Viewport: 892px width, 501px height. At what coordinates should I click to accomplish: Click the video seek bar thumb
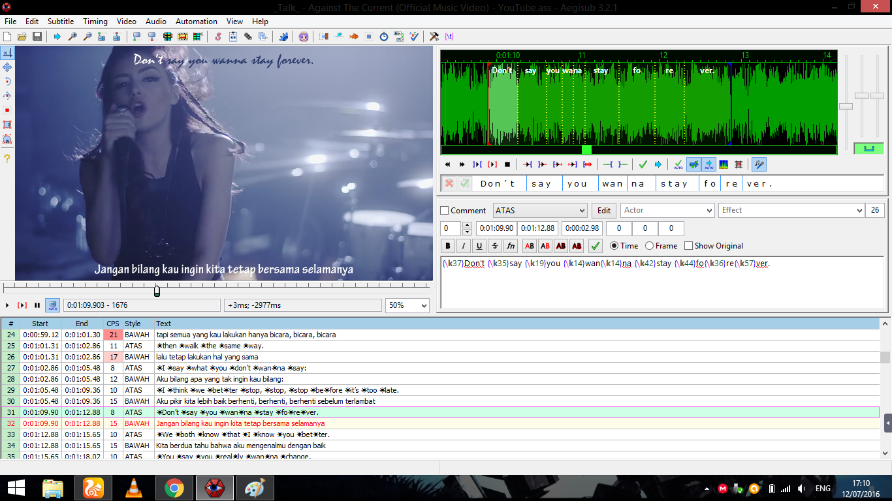coord(157,291)
